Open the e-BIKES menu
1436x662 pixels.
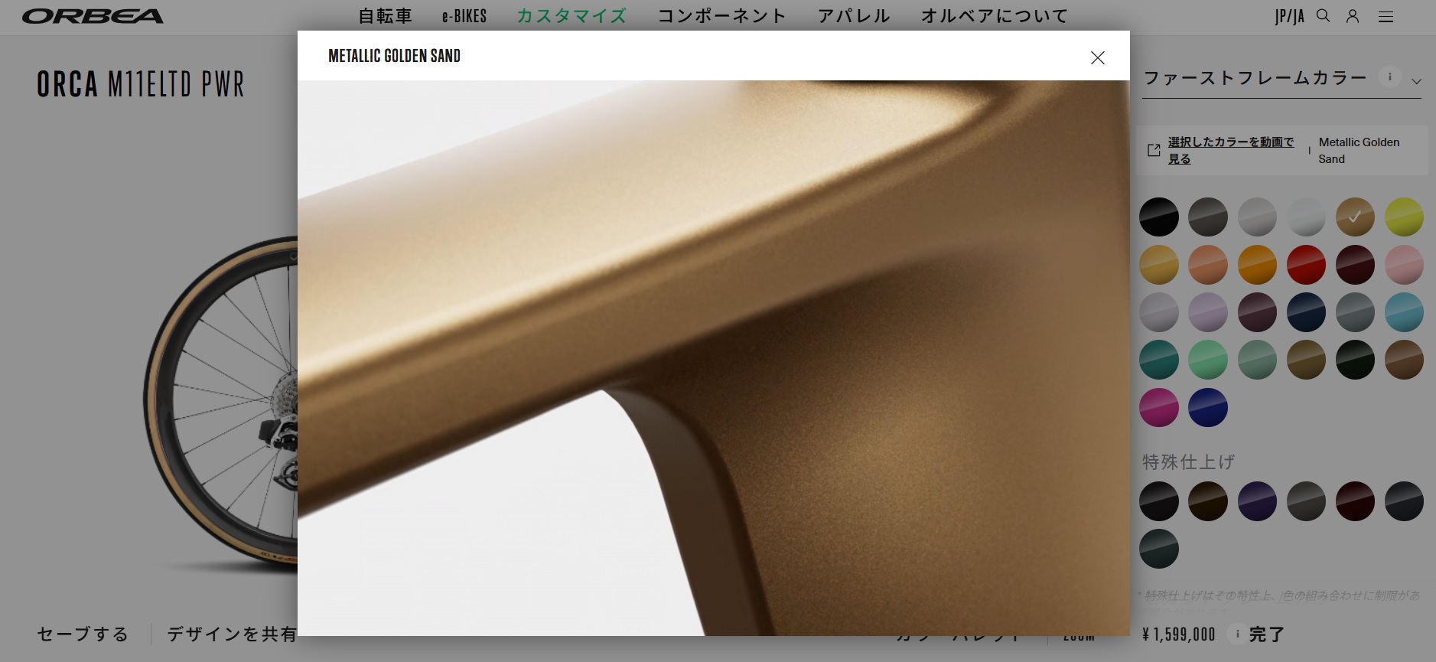464,16
